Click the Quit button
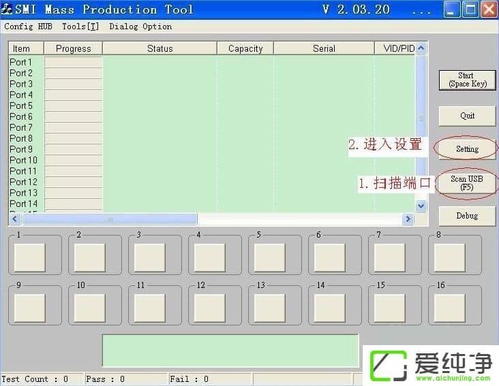The width and height of the screenshot is (499, 386). (467, 116)
